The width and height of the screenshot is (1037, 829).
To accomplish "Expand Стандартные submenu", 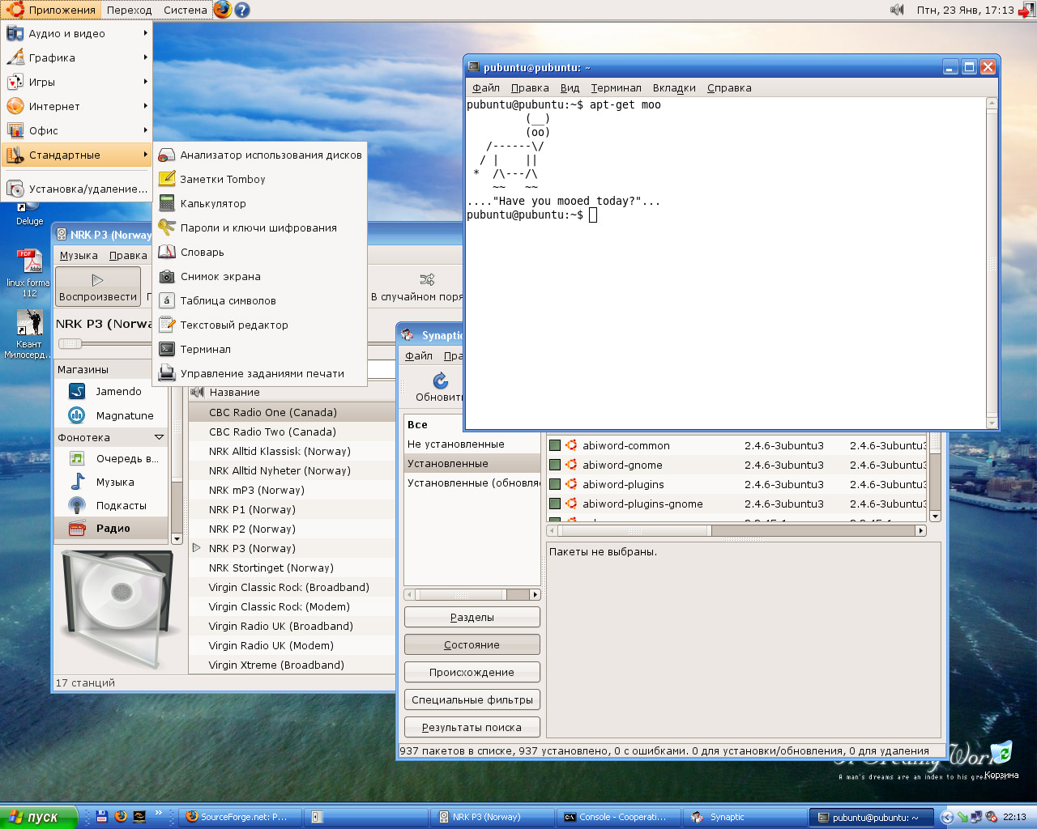I will pyautogui.click(x=76, y=155).
